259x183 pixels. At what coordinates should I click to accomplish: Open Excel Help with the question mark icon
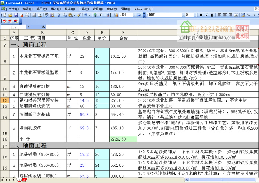(x=139, y=15)
